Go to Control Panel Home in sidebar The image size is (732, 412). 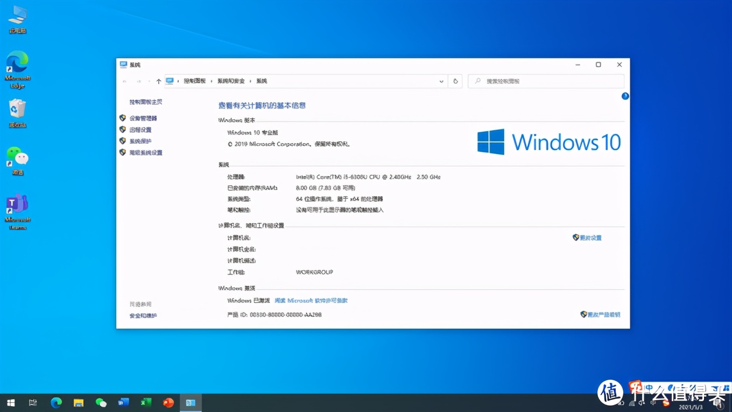pyautogui.click(x=145, y=102)
